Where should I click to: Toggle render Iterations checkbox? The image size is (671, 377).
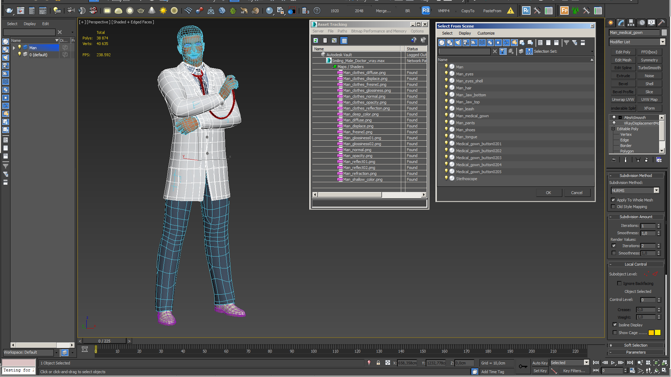pos(614,246)
